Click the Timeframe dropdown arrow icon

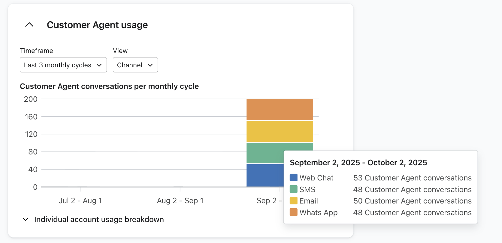tap(99, 65)
